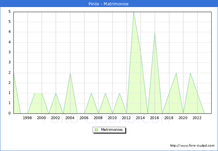Open the foro-ciudad.com link

tap(192, 145)
